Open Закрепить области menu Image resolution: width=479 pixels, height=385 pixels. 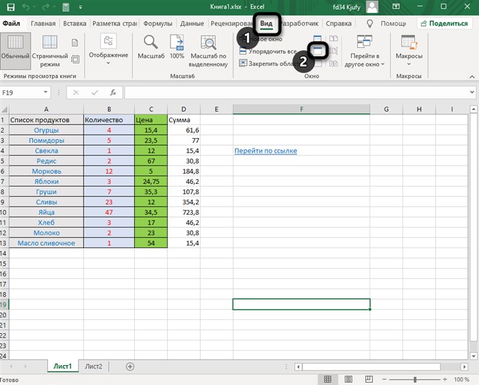pyautogui.click(x=269, y=64)
